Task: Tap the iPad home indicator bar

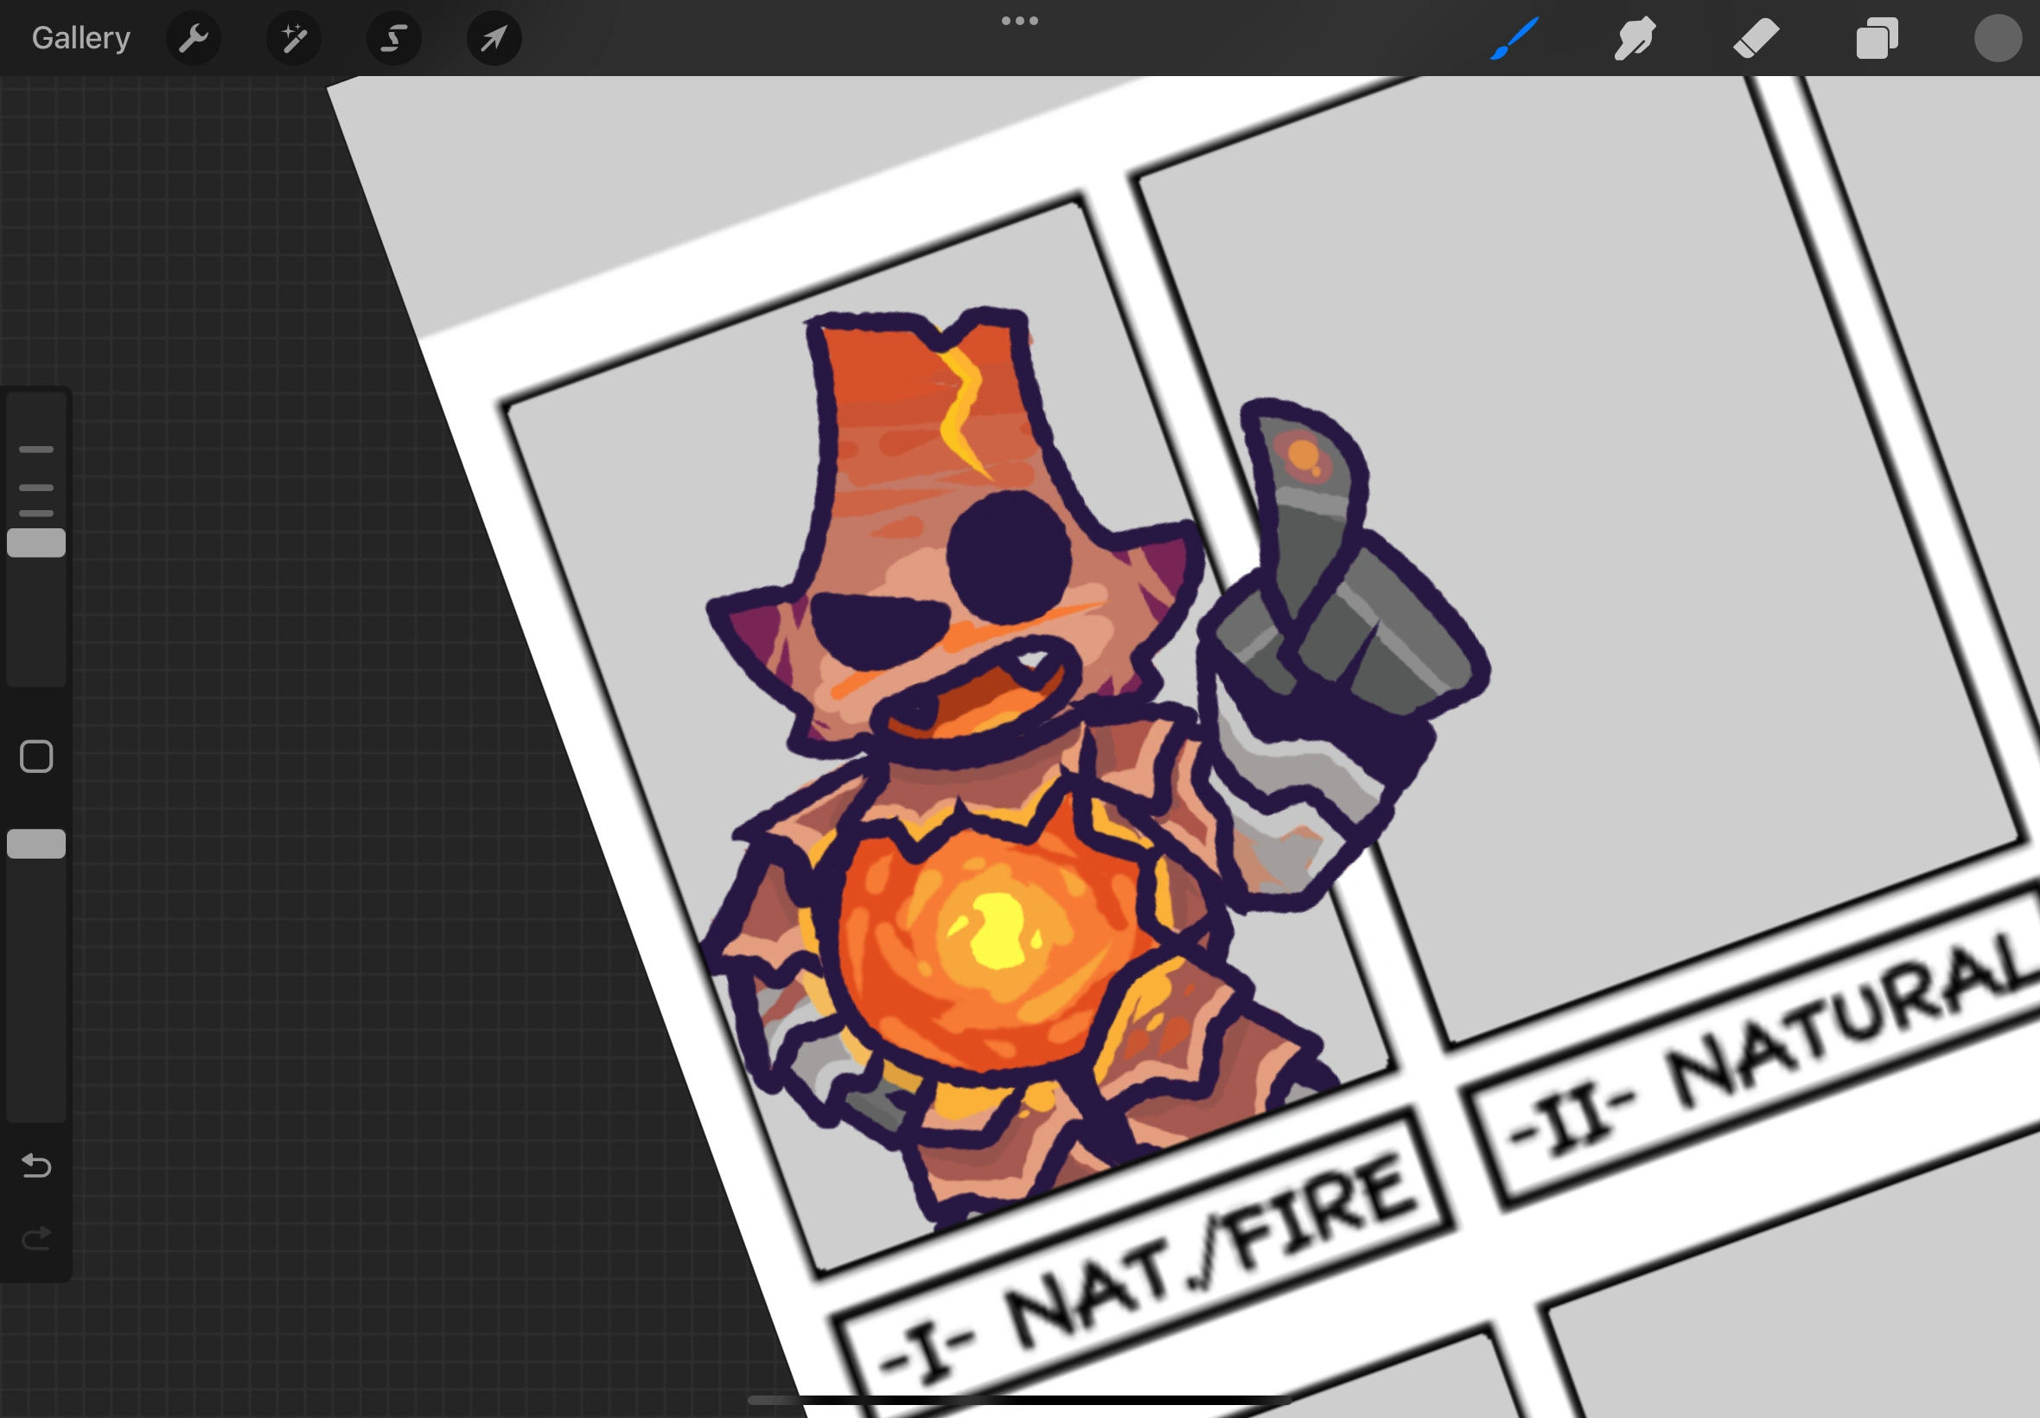Action: (x=1019, y=1400)
